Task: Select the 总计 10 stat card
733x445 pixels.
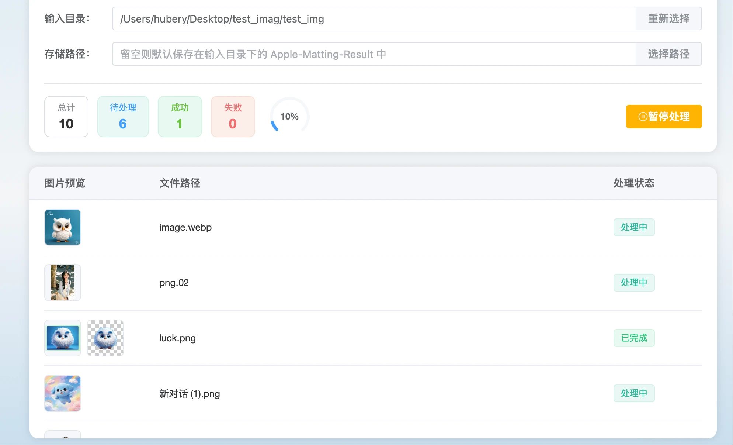Action: (66, 117)
